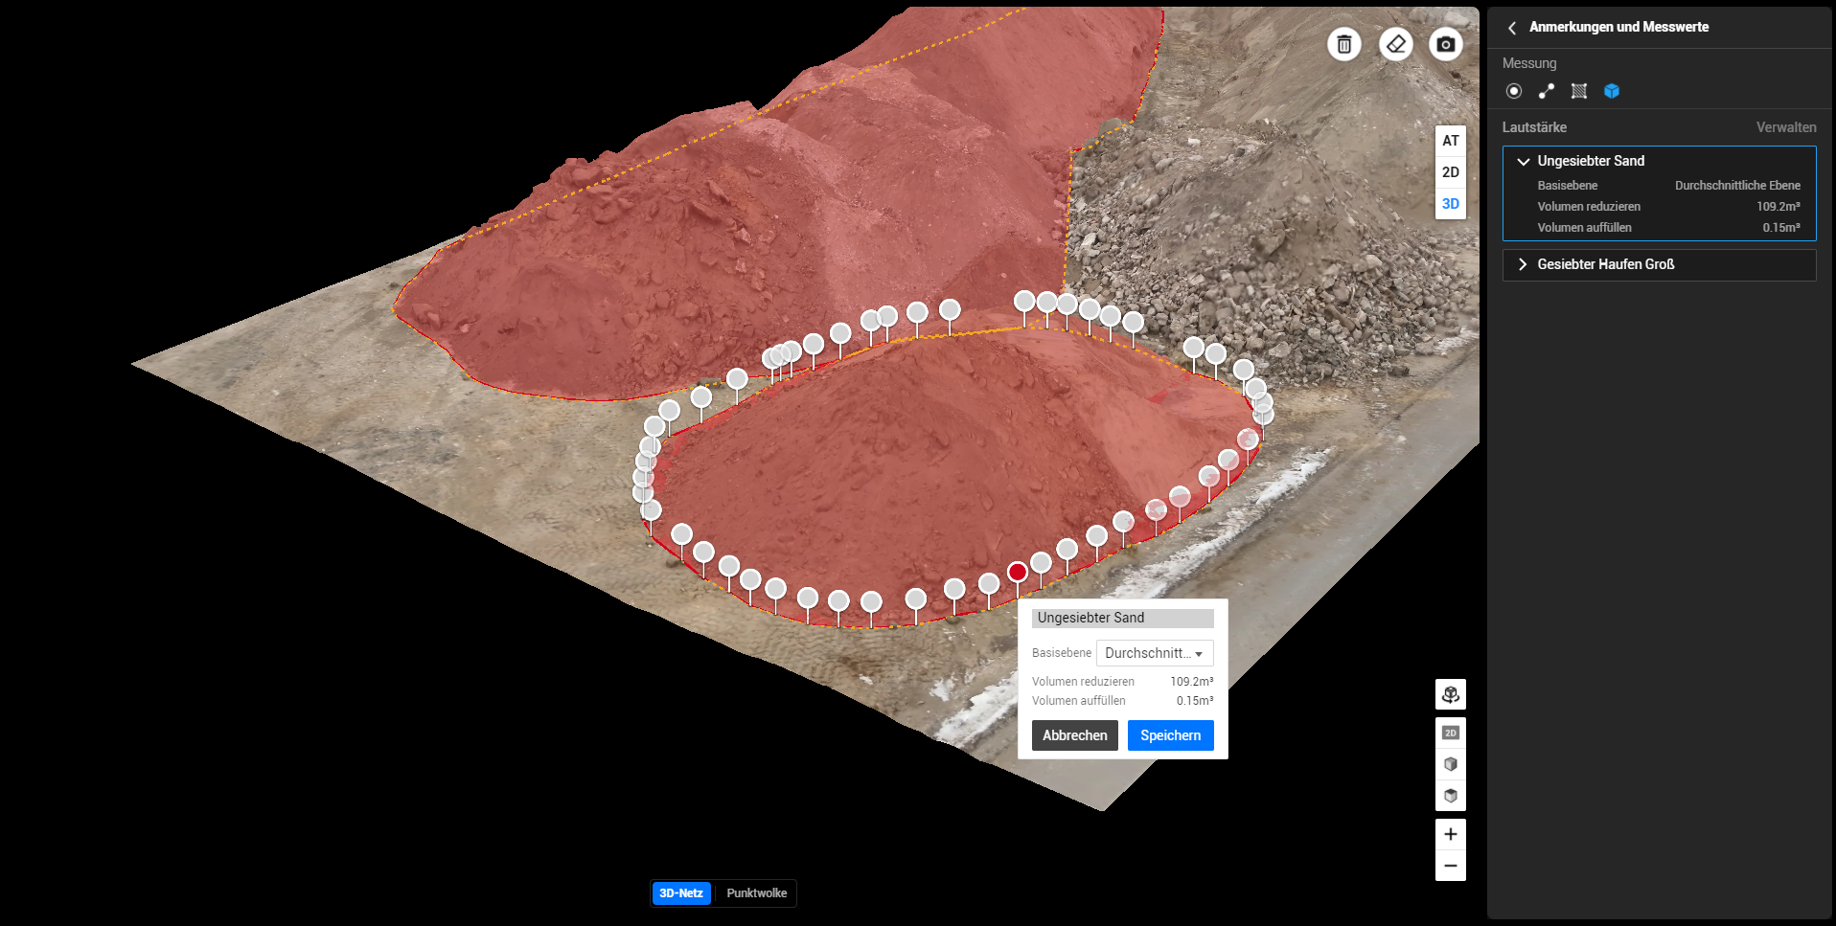1836x926 pixels.
Task: Select the 3D-Netz tab
Action: pos(680,893)
